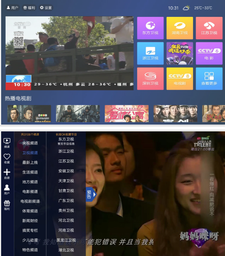
Task: Select 卫视频道 category
Action: [x=30, y=153]
